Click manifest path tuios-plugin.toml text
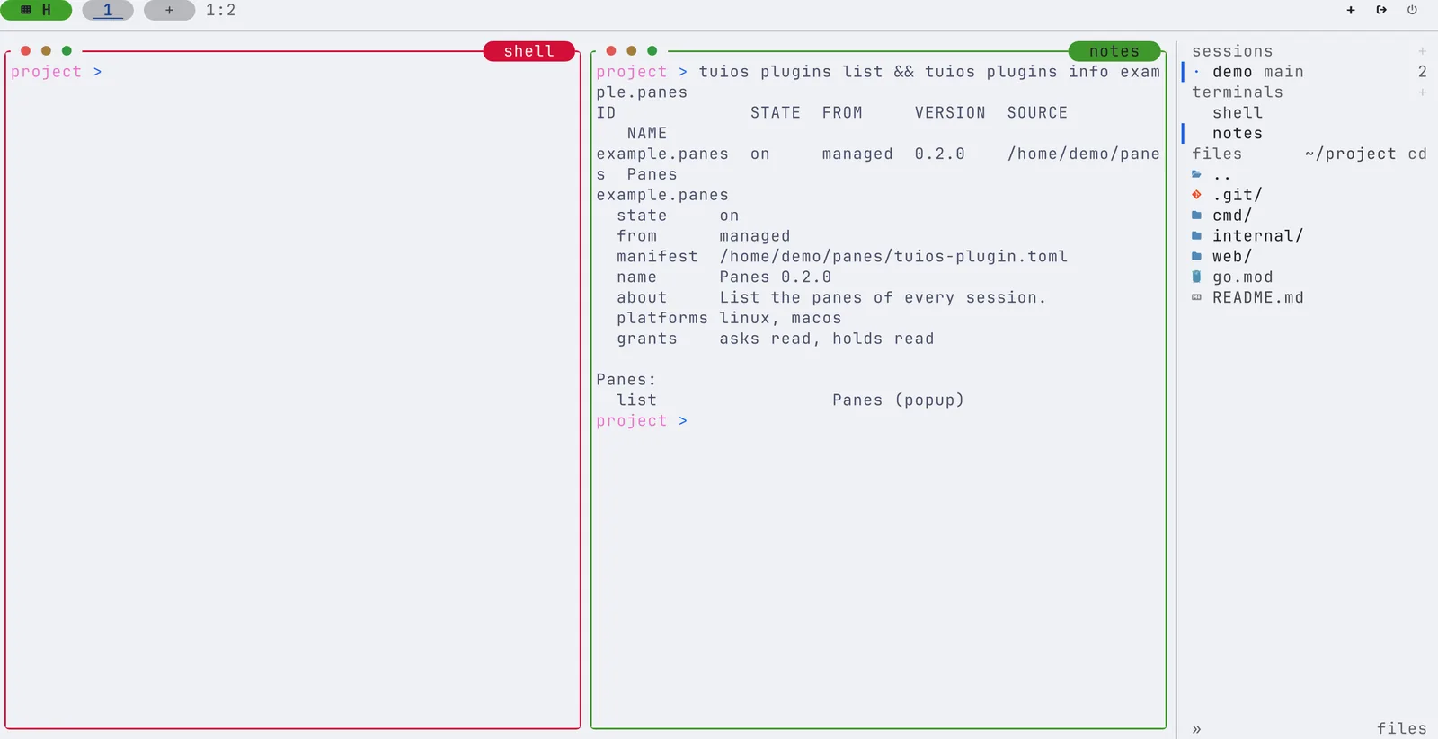Viewport: 1438px width, 739px height. (x=893, y=257)
